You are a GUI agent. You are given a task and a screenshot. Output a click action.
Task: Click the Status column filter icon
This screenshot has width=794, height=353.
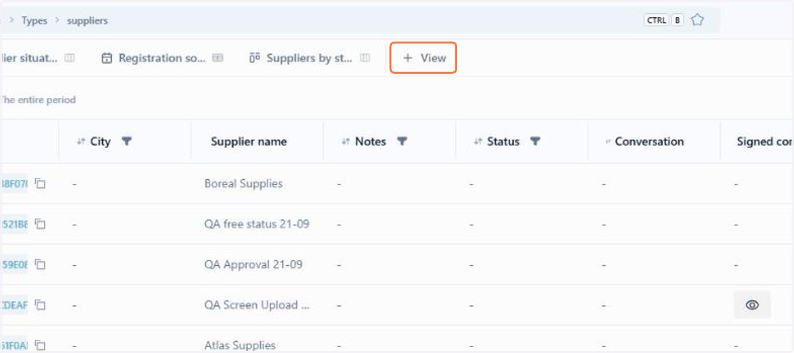tap(535, 141)
